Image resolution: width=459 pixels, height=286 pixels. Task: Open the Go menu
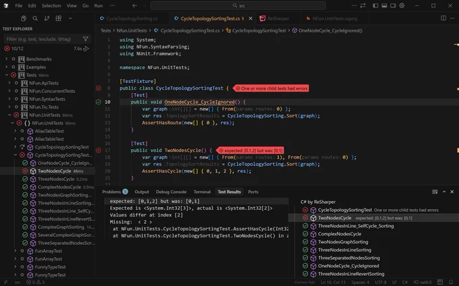[x=86, y=5]
